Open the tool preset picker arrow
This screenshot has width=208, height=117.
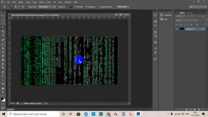[8, 7]
